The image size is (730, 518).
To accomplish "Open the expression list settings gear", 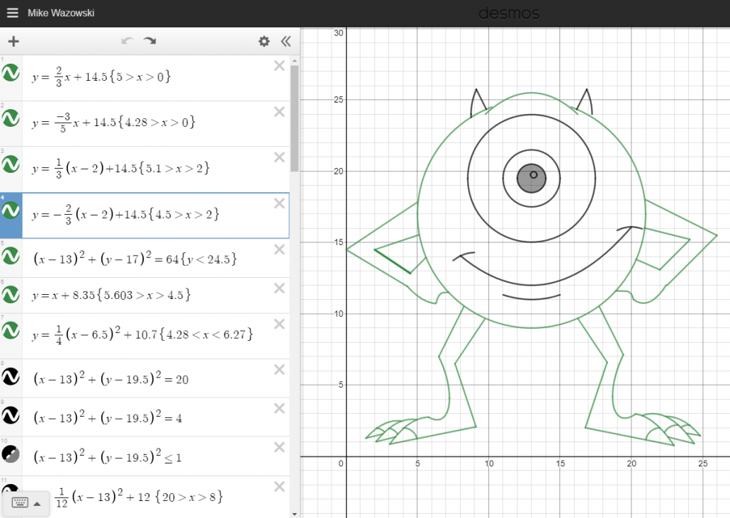I will tap(264, 41).
